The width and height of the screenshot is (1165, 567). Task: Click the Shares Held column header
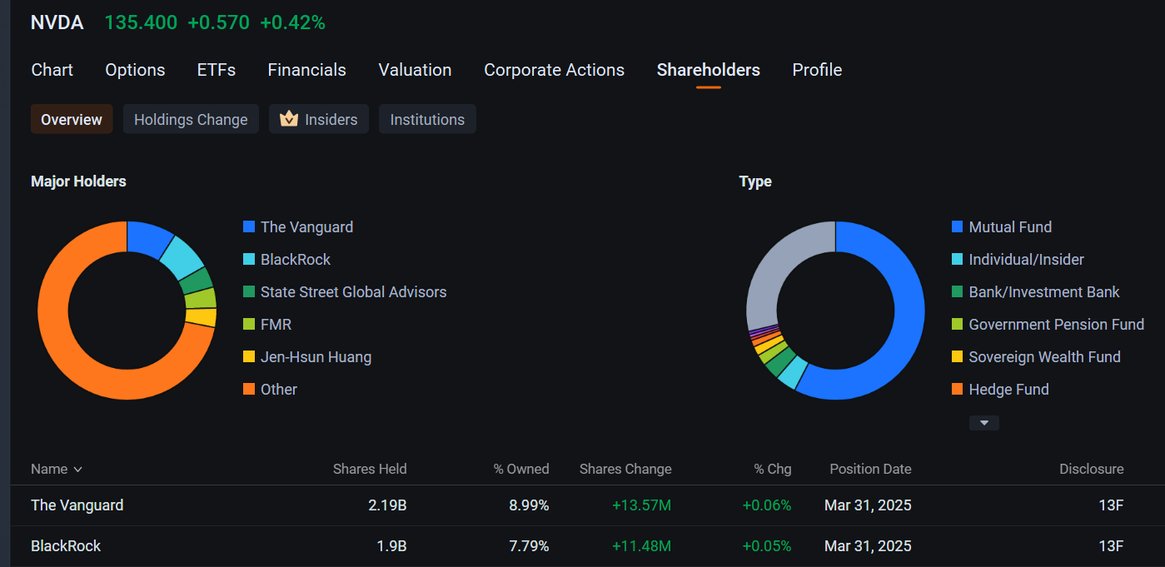(x=370, y=469)
